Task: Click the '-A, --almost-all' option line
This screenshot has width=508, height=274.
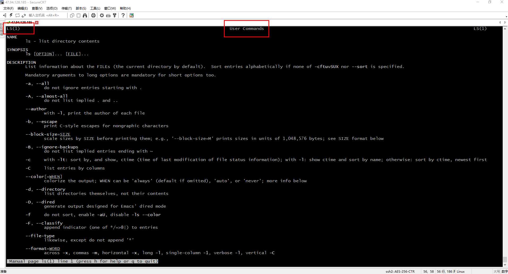Action: pos(46,96)
